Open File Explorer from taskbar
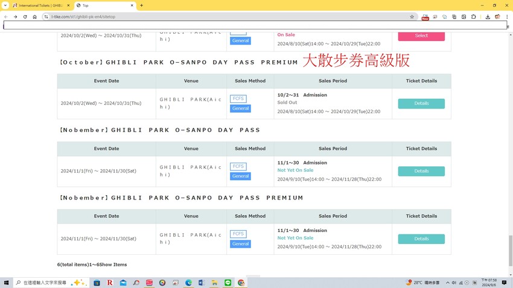The width and height of the screenshot is (513, 288). (215, 283)
